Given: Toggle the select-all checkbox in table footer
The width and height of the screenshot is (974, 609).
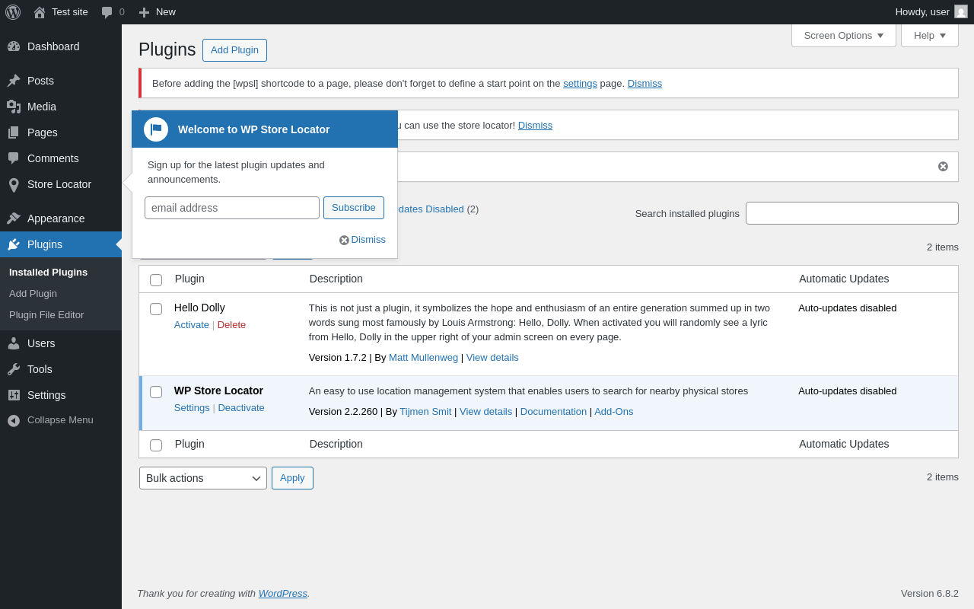Looking at the screenshot, I should (x=156, y=445).
